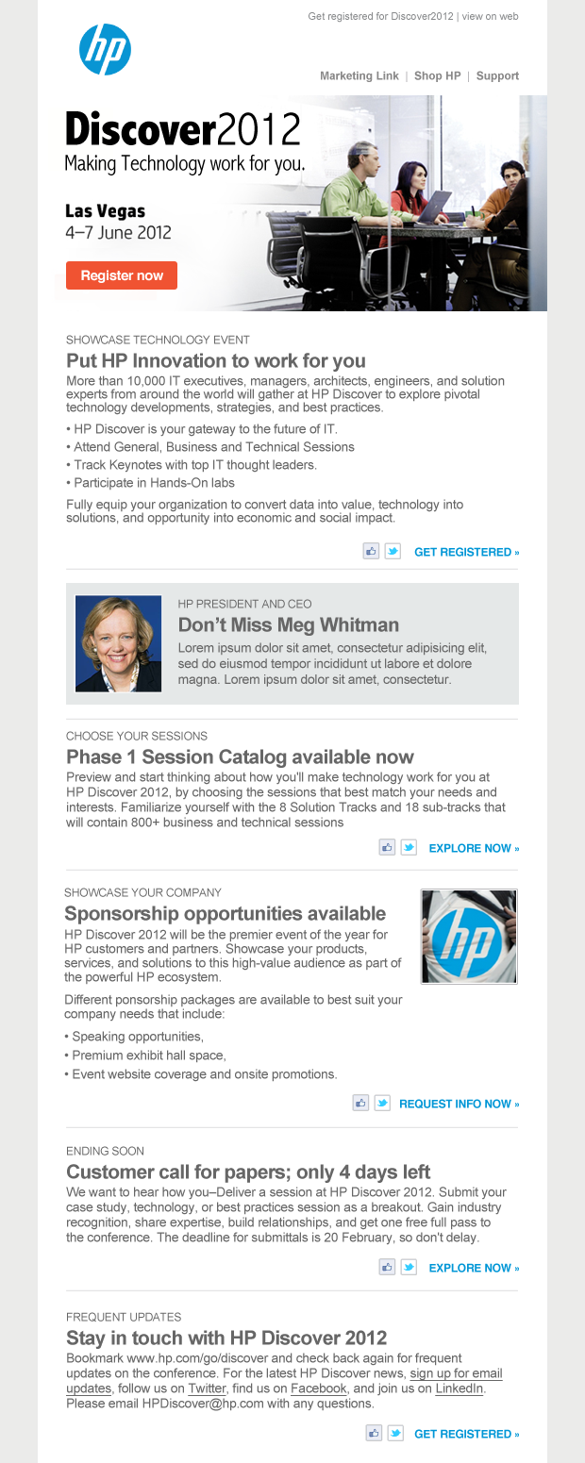This screenshot has width=585, height=1463.
Task: Tweet the Phase 1 Session Catalog article
Action: [x=409, y=847]
